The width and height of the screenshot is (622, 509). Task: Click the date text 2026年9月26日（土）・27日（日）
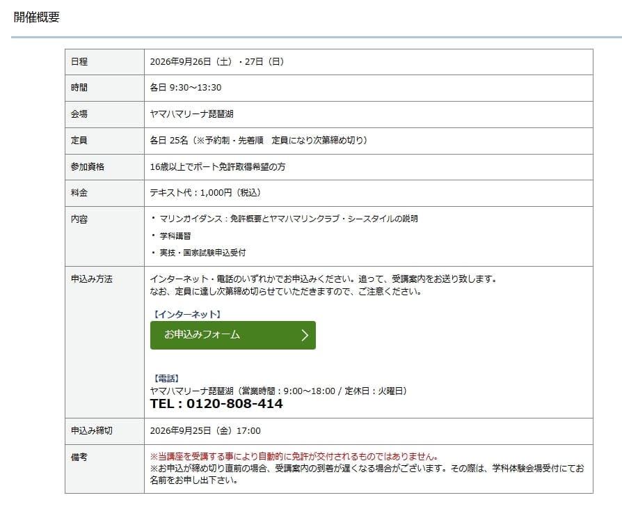pos(217,61)
